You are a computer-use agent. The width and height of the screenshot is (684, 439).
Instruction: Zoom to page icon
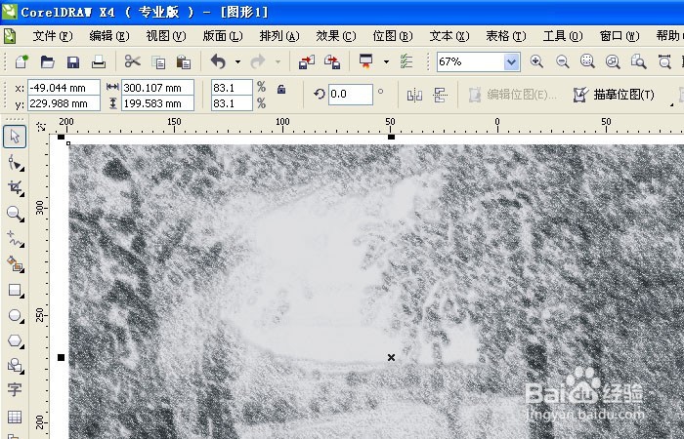click(639, 61)
